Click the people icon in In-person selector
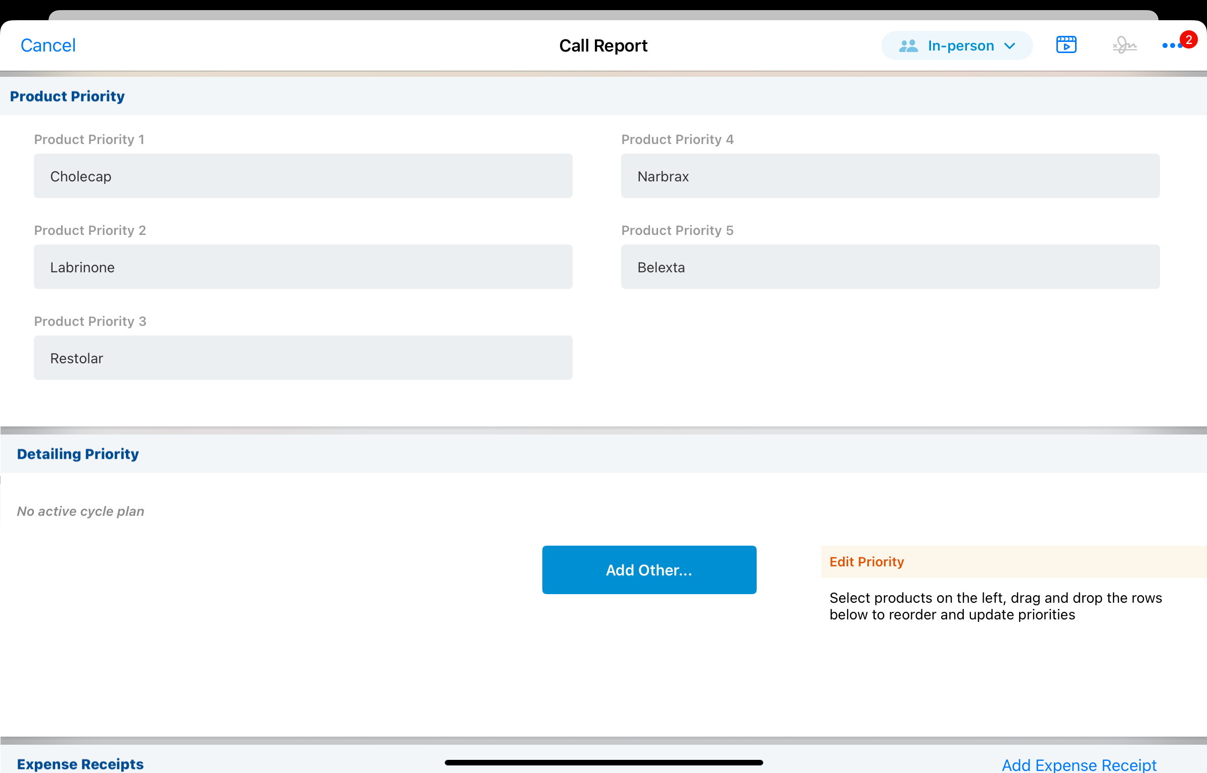The height and width of the screenshot is (773, 1207). click(908, 46)
